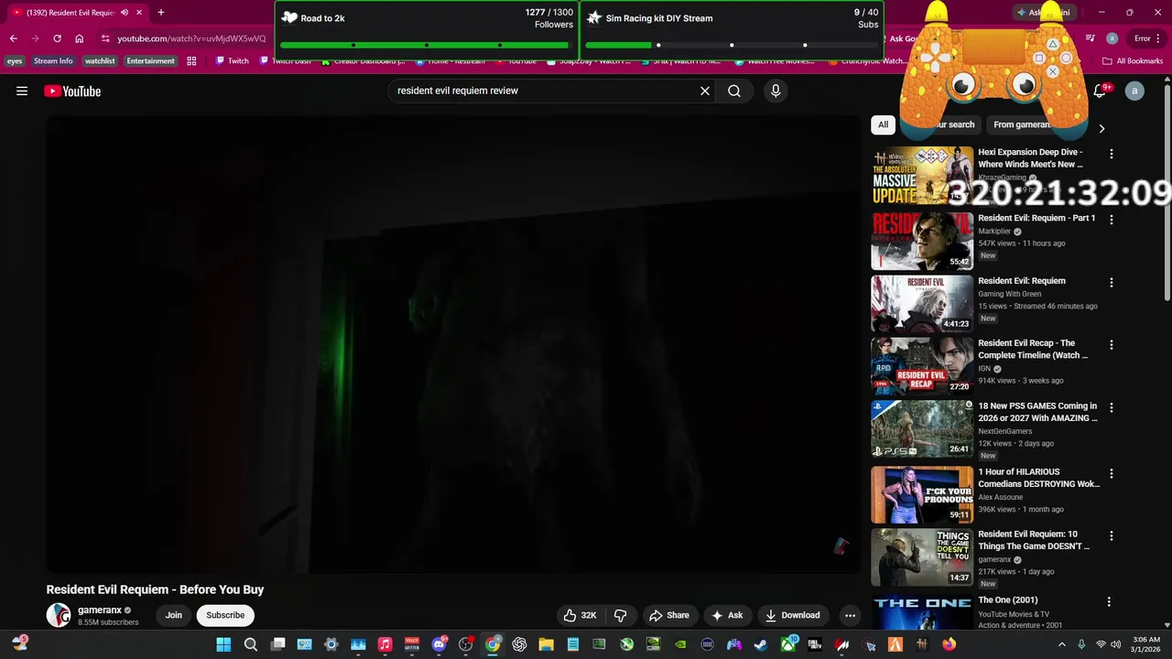The width and height of the screenshot is (1172, 659).
Task: Click the Error button in Chrome toolbar
Action: coord(1145,38)
